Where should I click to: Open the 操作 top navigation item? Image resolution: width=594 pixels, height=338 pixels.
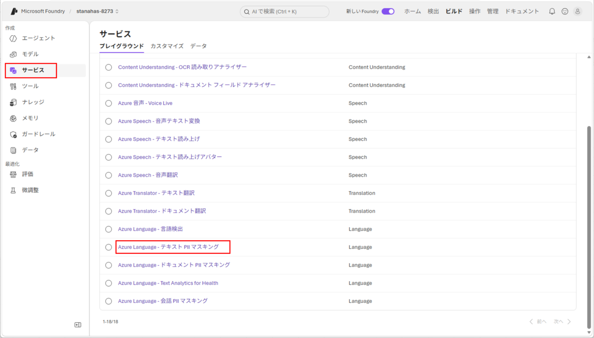[x=475, y=11]
